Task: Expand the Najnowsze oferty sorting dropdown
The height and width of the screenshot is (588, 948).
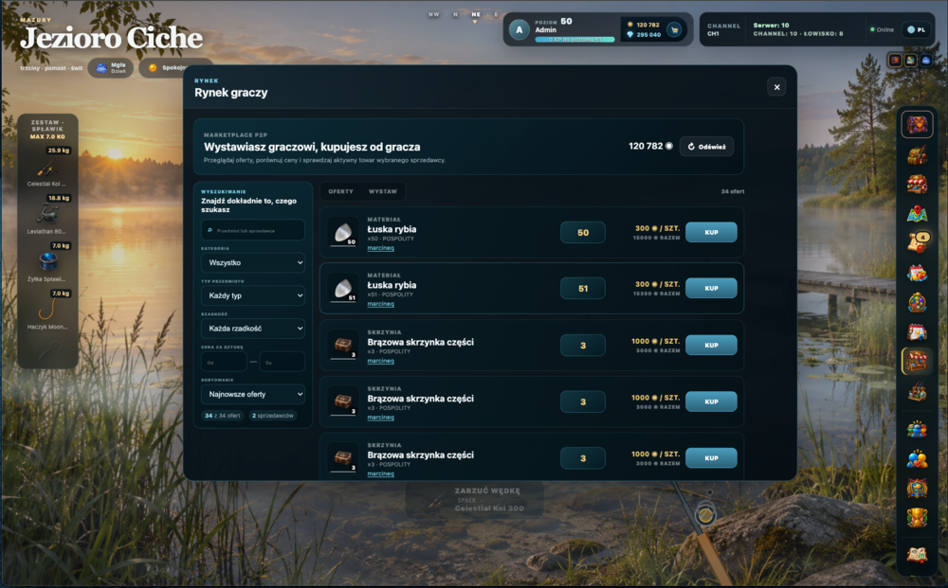Action: click(x=253, y=394)
